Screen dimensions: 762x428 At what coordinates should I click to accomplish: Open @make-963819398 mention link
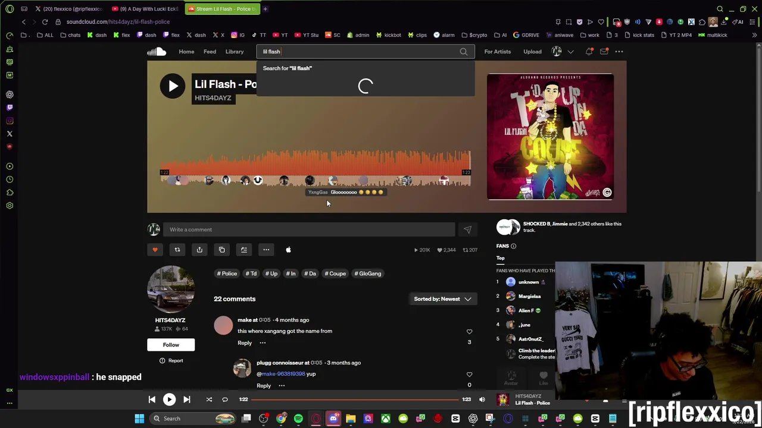pos(281,374)
